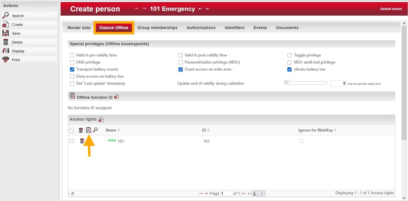Click the end of validity slider

click(305, 83)
